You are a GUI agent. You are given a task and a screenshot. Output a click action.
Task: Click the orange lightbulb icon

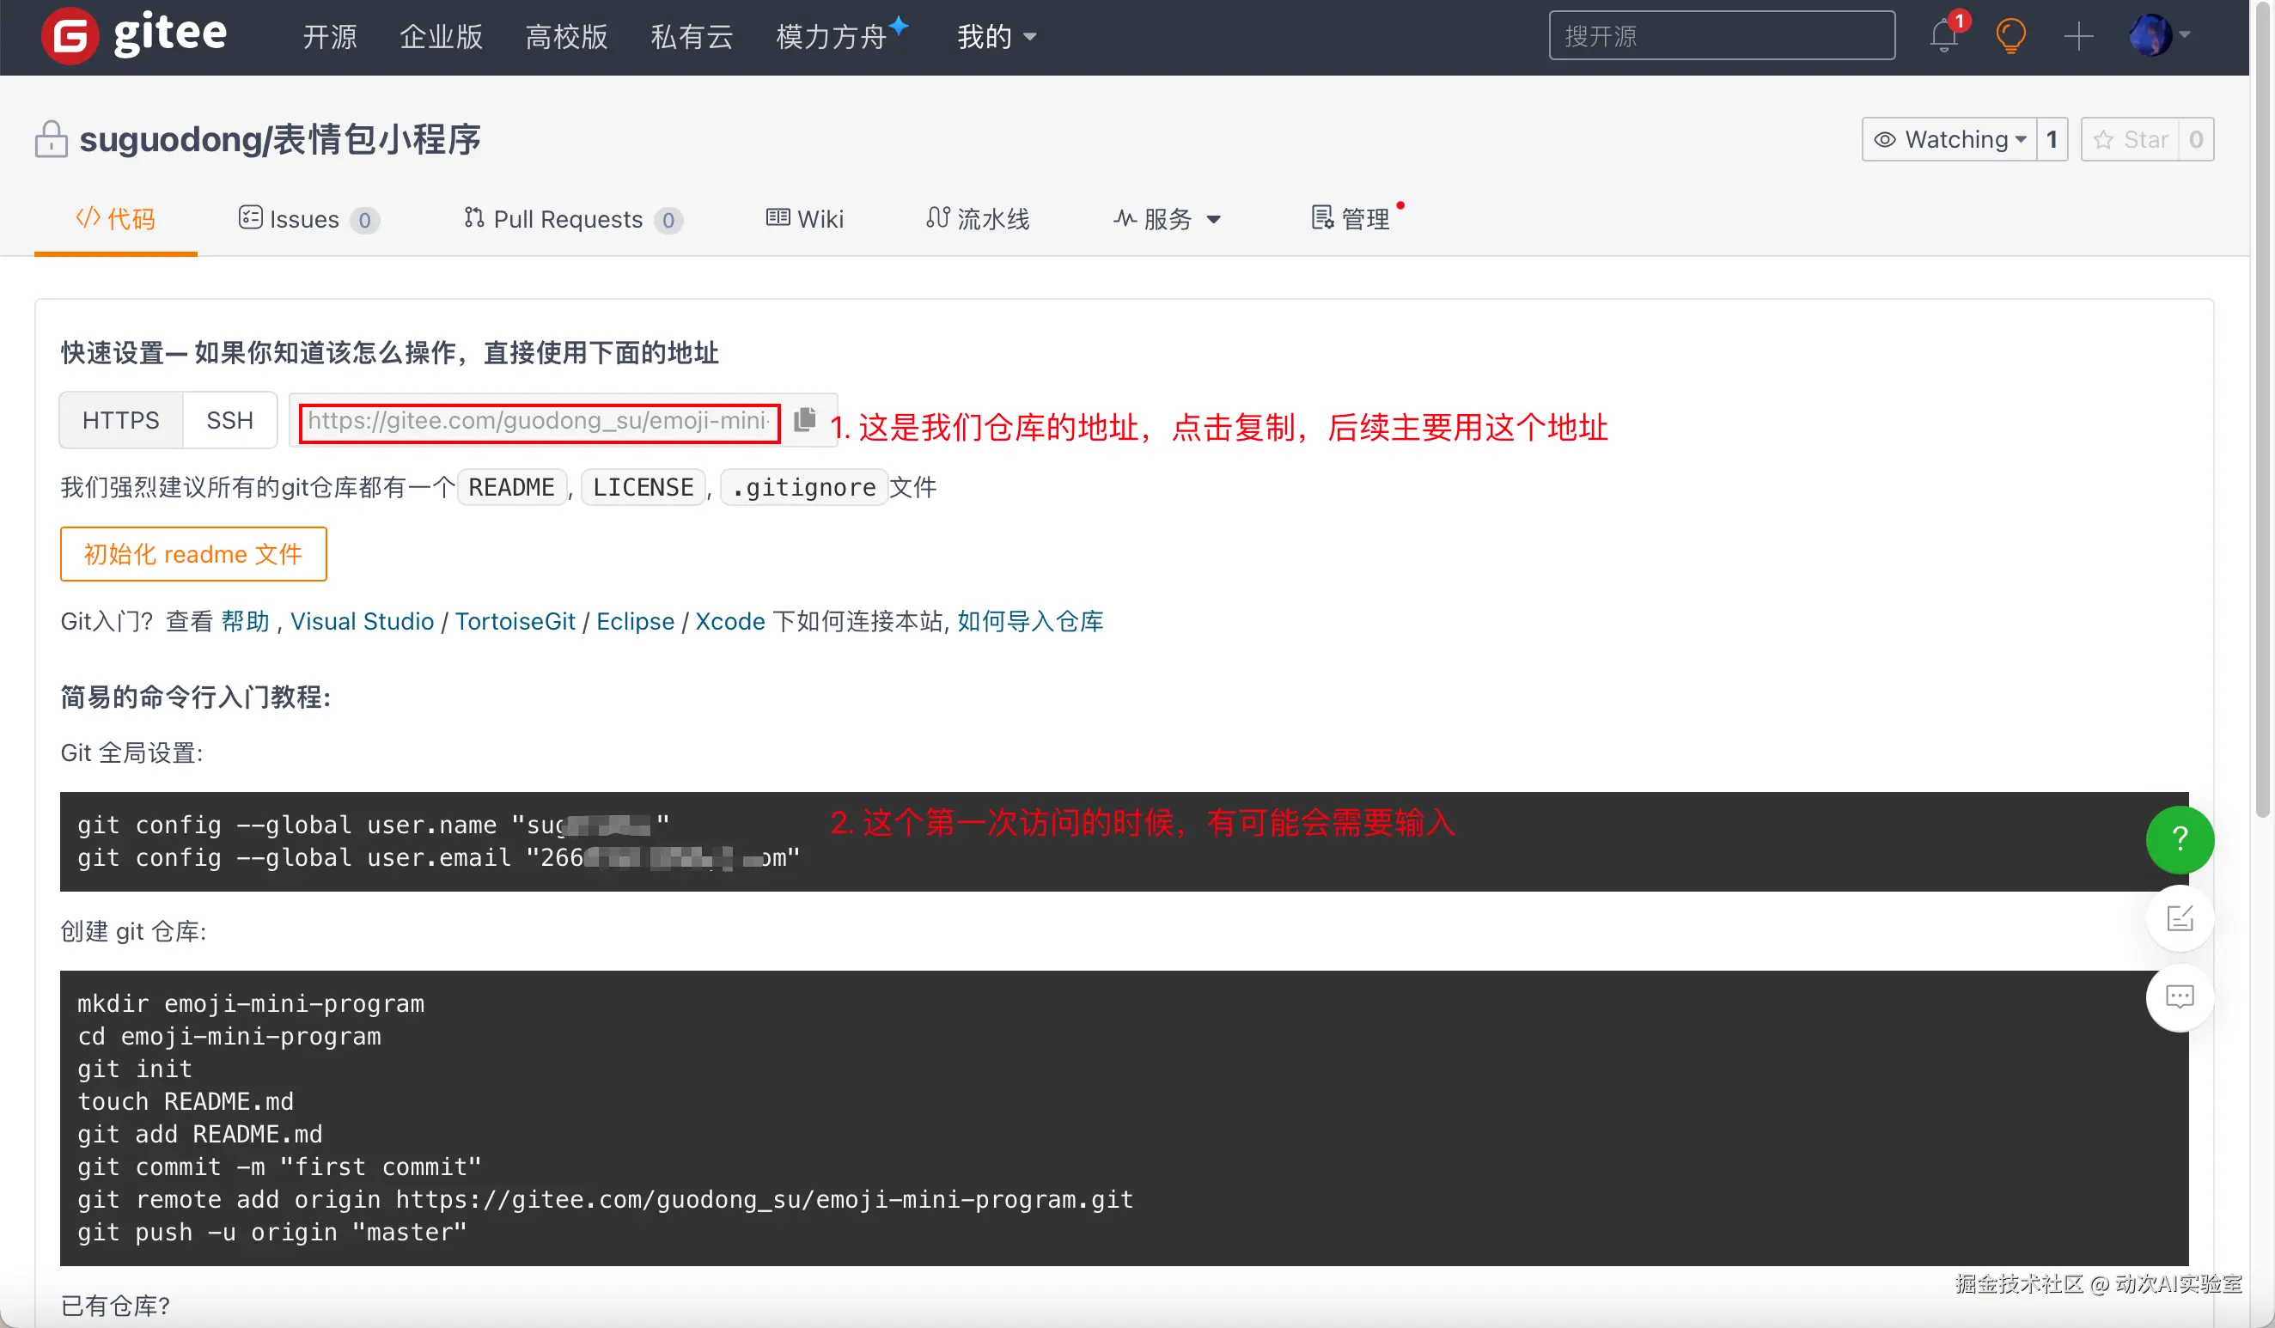[2010, 36]
